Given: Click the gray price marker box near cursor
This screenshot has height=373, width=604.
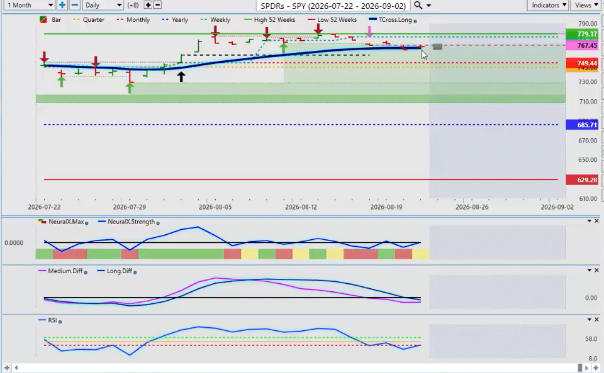Looking at the screenshot, I should 437,46.
